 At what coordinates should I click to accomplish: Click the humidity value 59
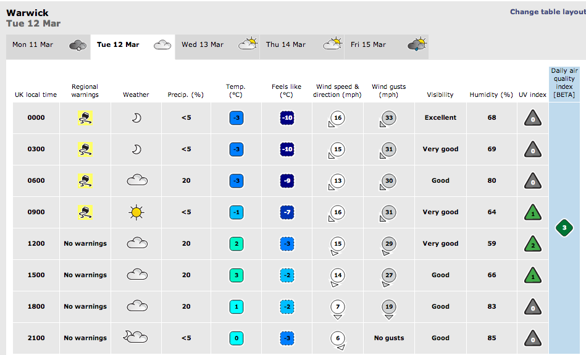(x=492, y=243)
